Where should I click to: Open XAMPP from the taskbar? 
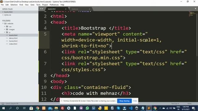[44, 108]
